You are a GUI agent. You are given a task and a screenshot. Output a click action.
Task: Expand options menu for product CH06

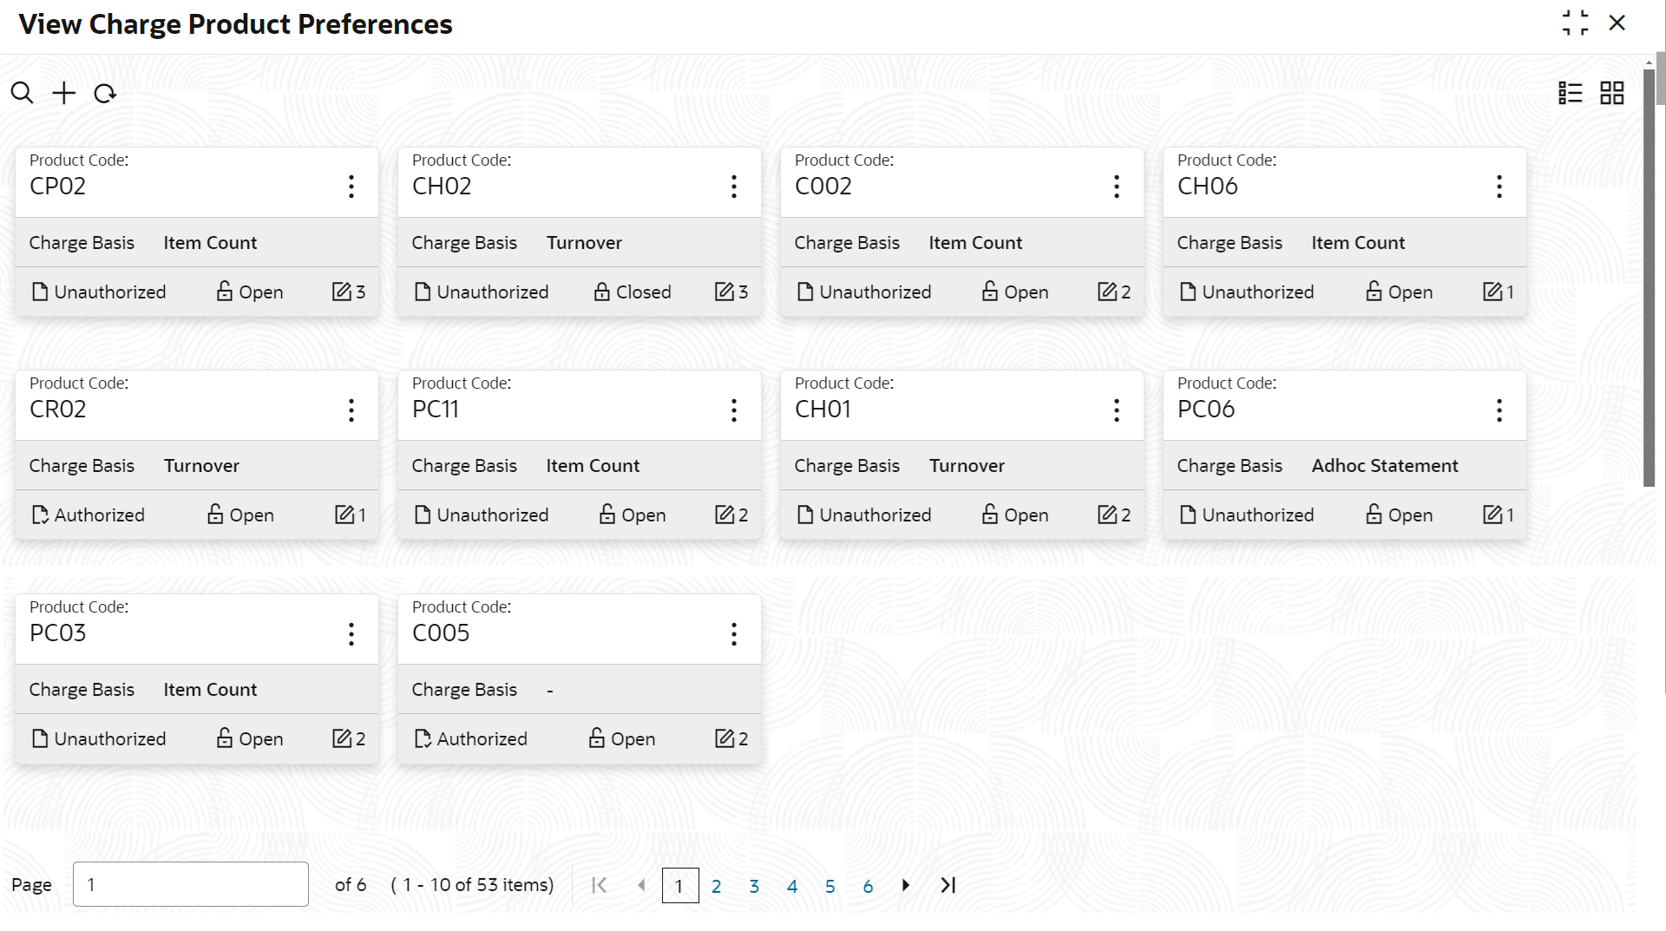(x=1499, y=187)
